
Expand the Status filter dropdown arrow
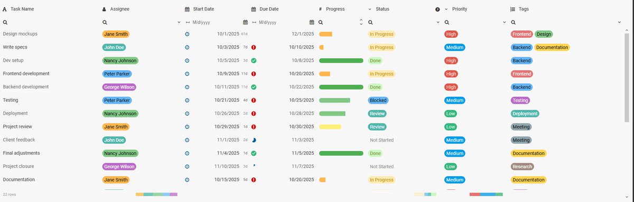pos(439,23)
